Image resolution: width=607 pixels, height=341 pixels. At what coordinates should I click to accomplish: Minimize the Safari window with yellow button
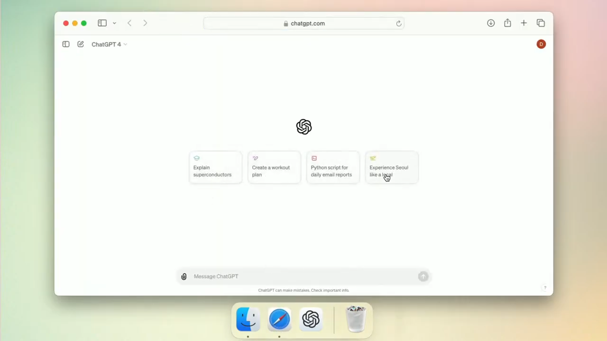[75, 23]
